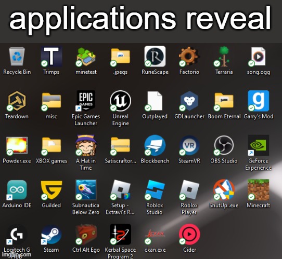
Task: Select the minetest desktop icon
Action: (86, 57)
